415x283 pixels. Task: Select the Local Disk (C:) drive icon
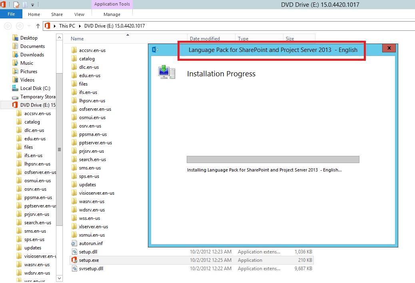pos(15,88)
